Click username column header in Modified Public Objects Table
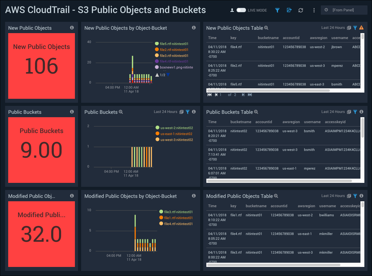The image size is (372, 276). (327, 206)
